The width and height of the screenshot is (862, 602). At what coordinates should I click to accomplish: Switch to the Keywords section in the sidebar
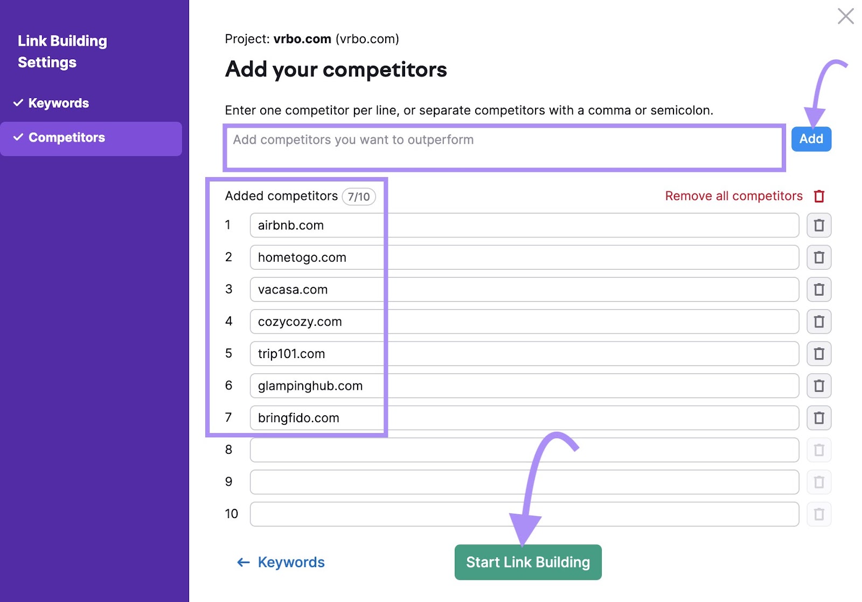[x=58, y=103]
